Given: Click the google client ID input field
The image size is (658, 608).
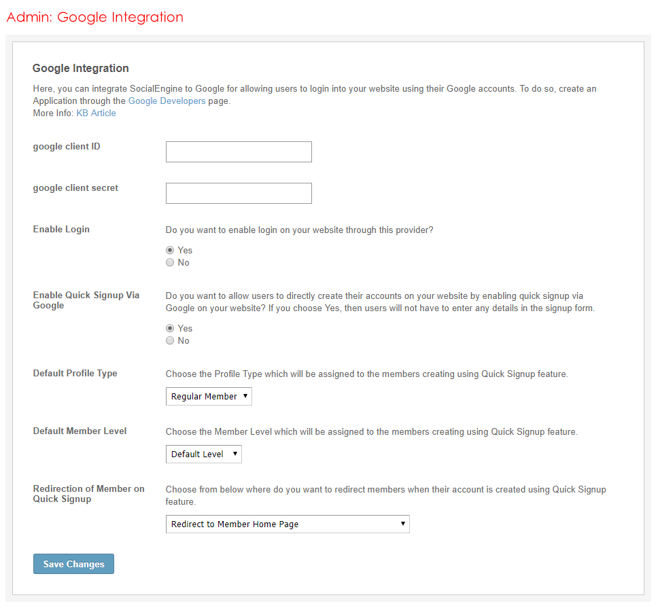Looking at the screenshot, I should point(239,152).
